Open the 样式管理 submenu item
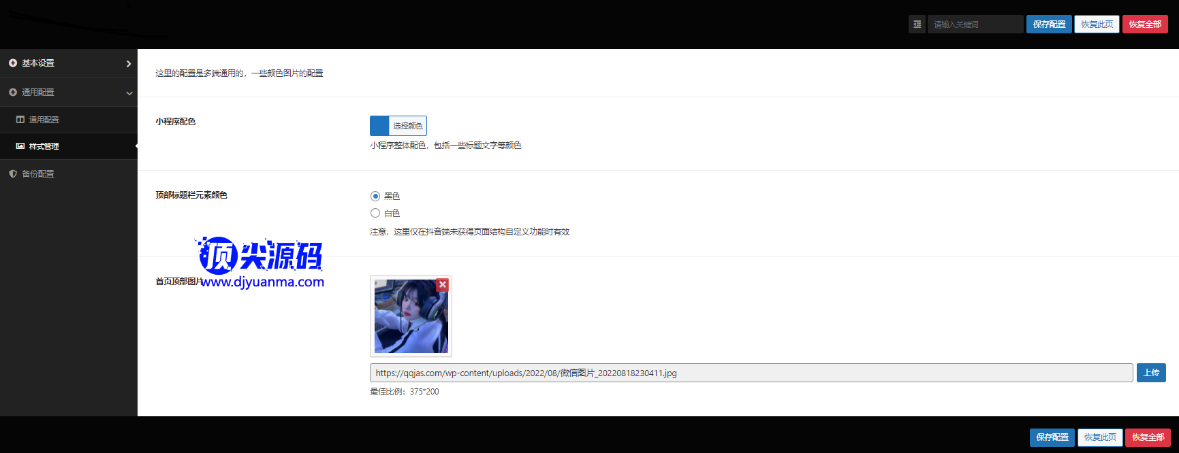1179x453 pixels. coord(44,146)
